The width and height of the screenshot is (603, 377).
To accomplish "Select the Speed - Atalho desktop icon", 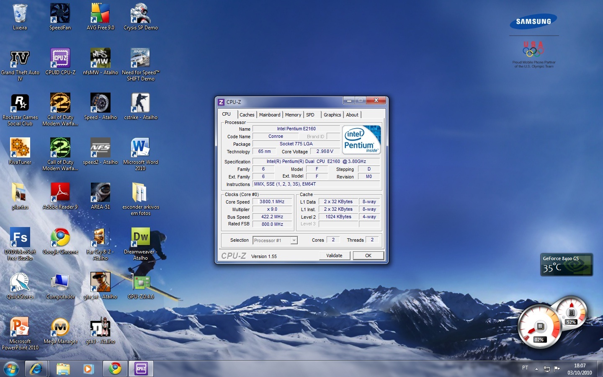I will point(100,106).
